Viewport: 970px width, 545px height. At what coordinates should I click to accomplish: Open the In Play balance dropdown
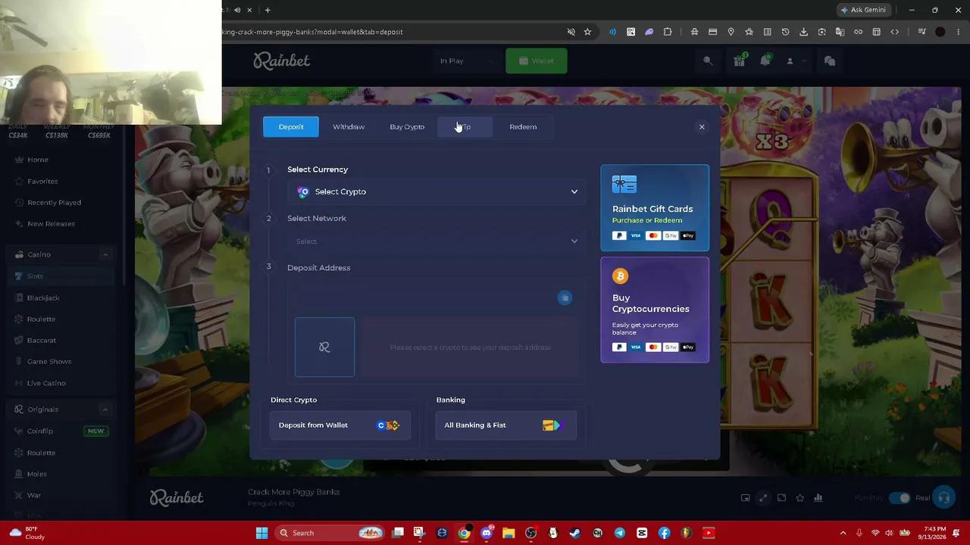(466, 61)
